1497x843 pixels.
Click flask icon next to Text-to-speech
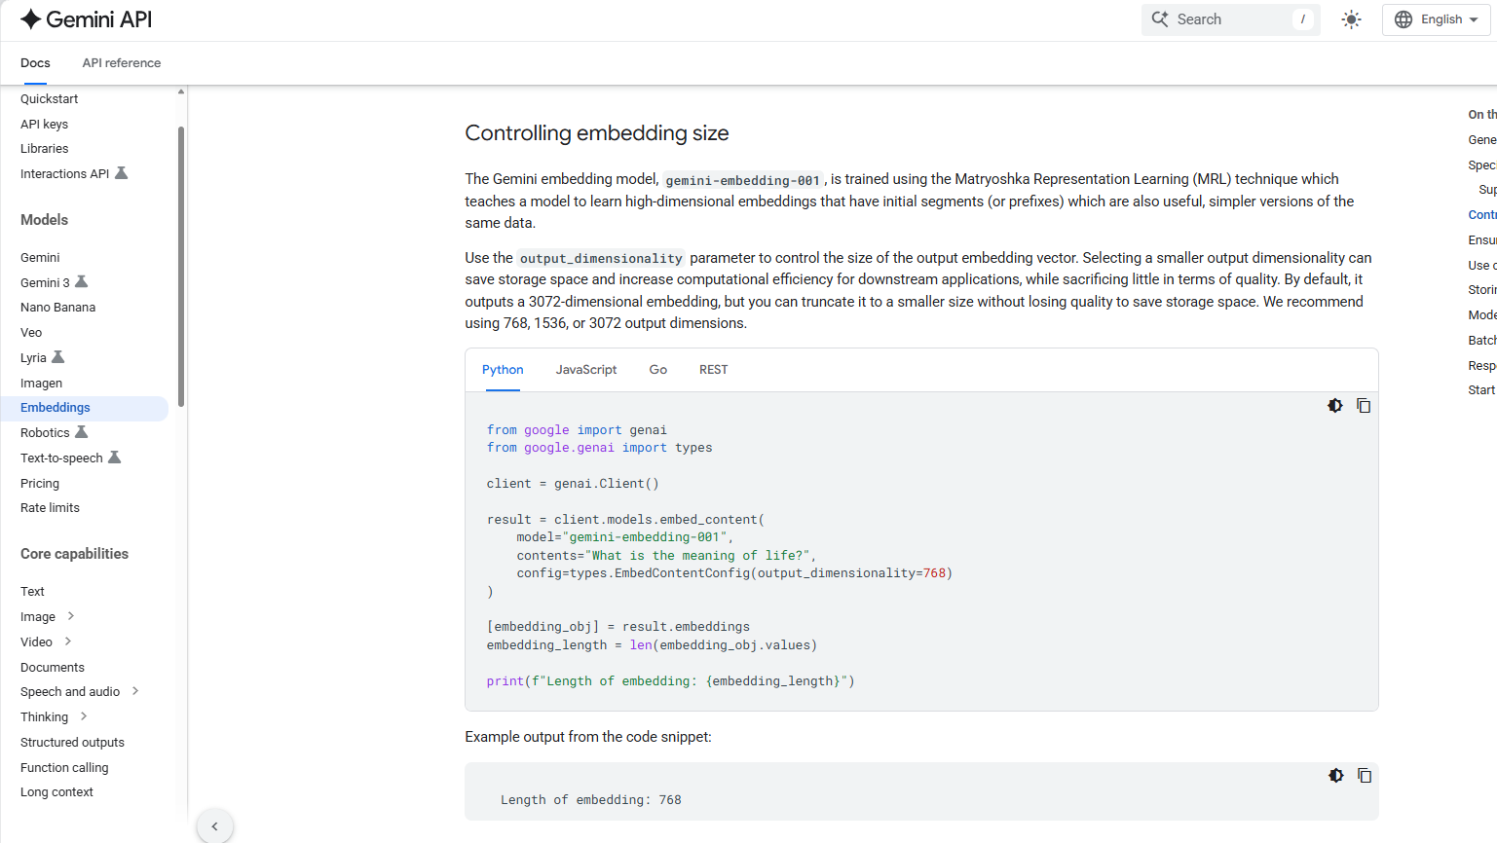point(114,458)
